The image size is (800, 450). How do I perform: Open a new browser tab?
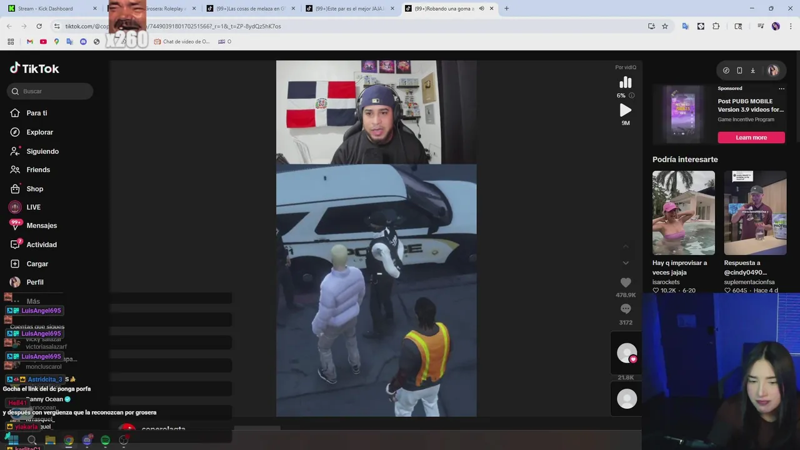coord(506,9)
